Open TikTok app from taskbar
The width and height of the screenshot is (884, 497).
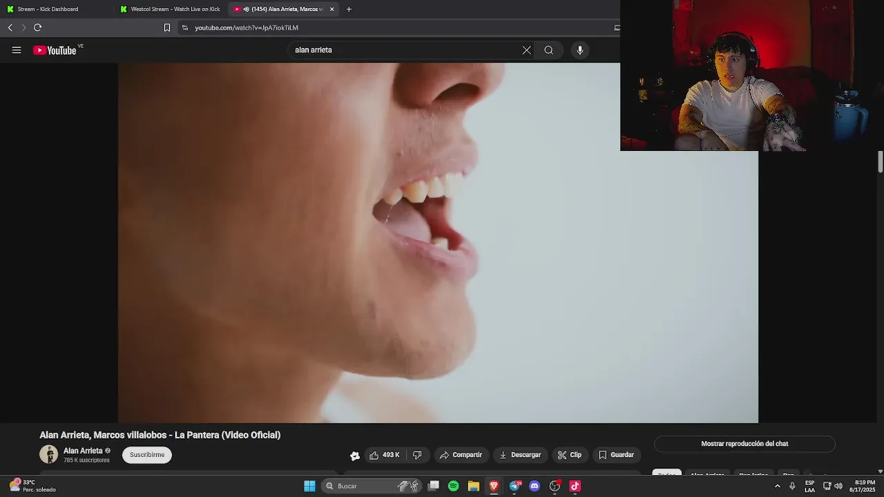[575, 486]
